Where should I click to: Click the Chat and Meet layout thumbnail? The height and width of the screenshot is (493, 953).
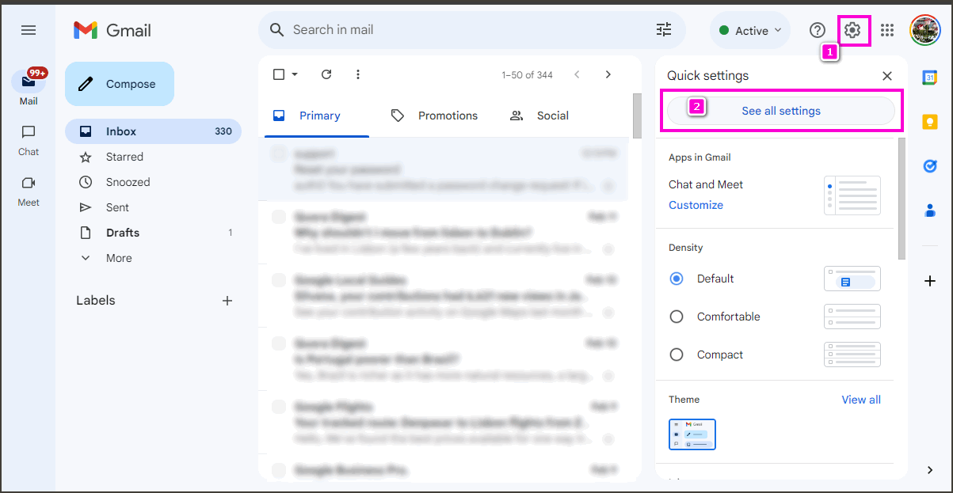[x=852, y=195]
